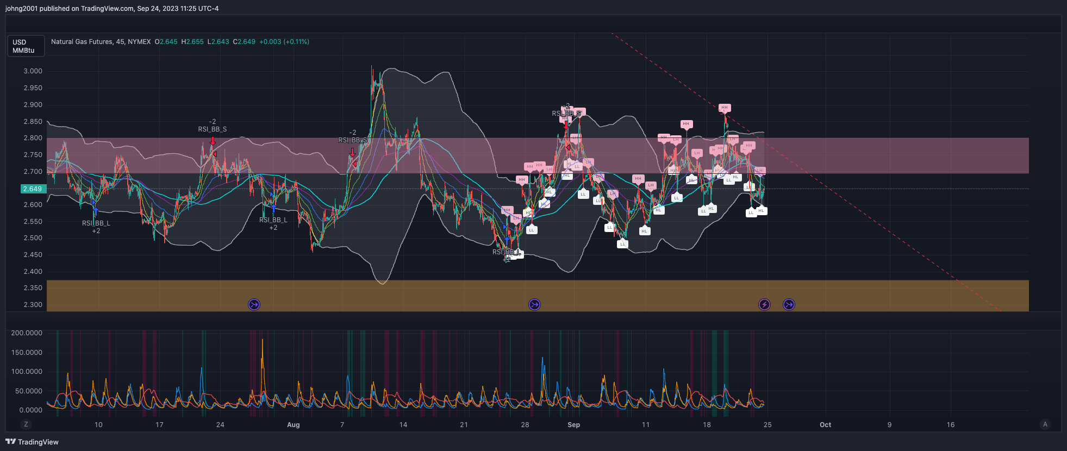Click the 0.0000 indicator axis label
The width and height of the screenshot is (1067, 451).
(30, 410)
